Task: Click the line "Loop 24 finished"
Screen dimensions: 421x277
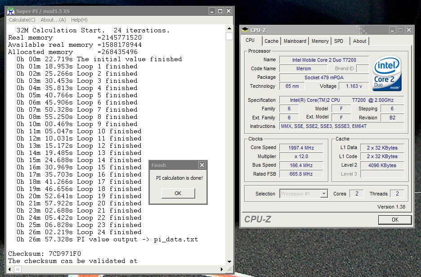Action: [79, 232]
